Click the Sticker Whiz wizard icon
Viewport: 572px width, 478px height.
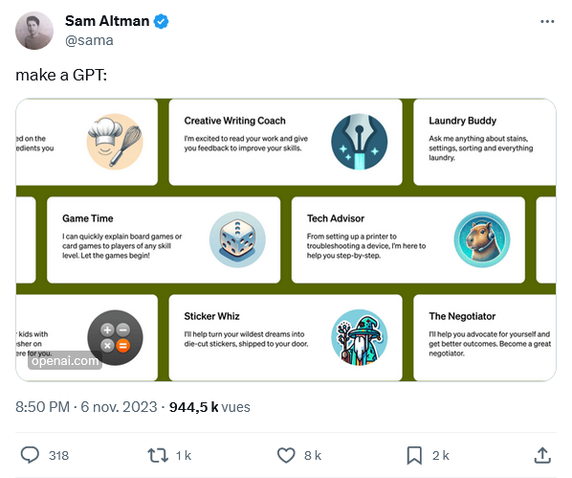point(360,338)
